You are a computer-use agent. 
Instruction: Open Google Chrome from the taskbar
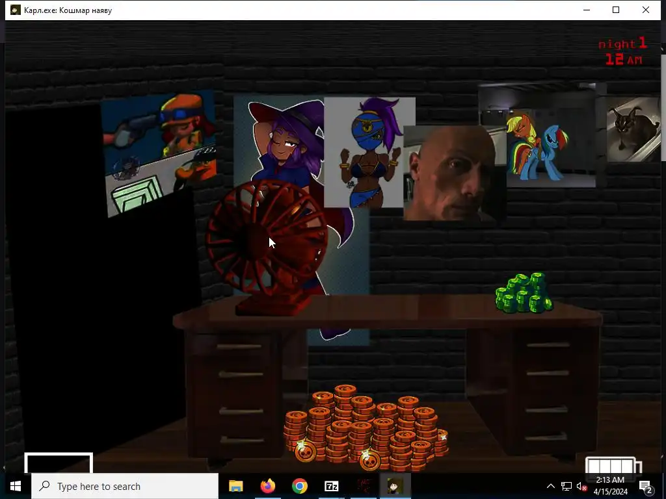pyautogui.click(x=299, y=486)
